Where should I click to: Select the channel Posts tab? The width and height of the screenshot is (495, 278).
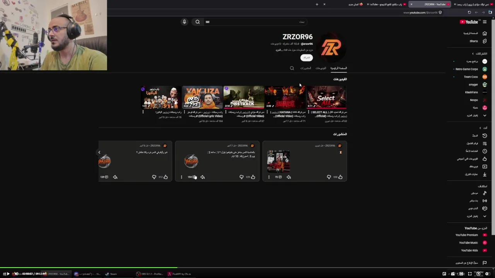306,68
